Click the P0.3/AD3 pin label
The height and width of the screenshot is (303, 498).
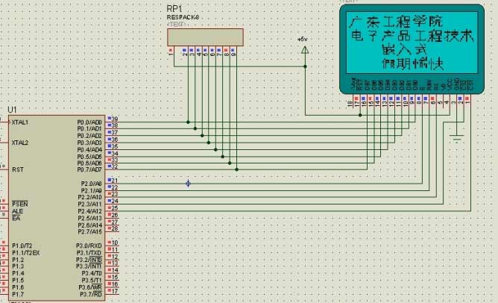[x=89, y=143]
